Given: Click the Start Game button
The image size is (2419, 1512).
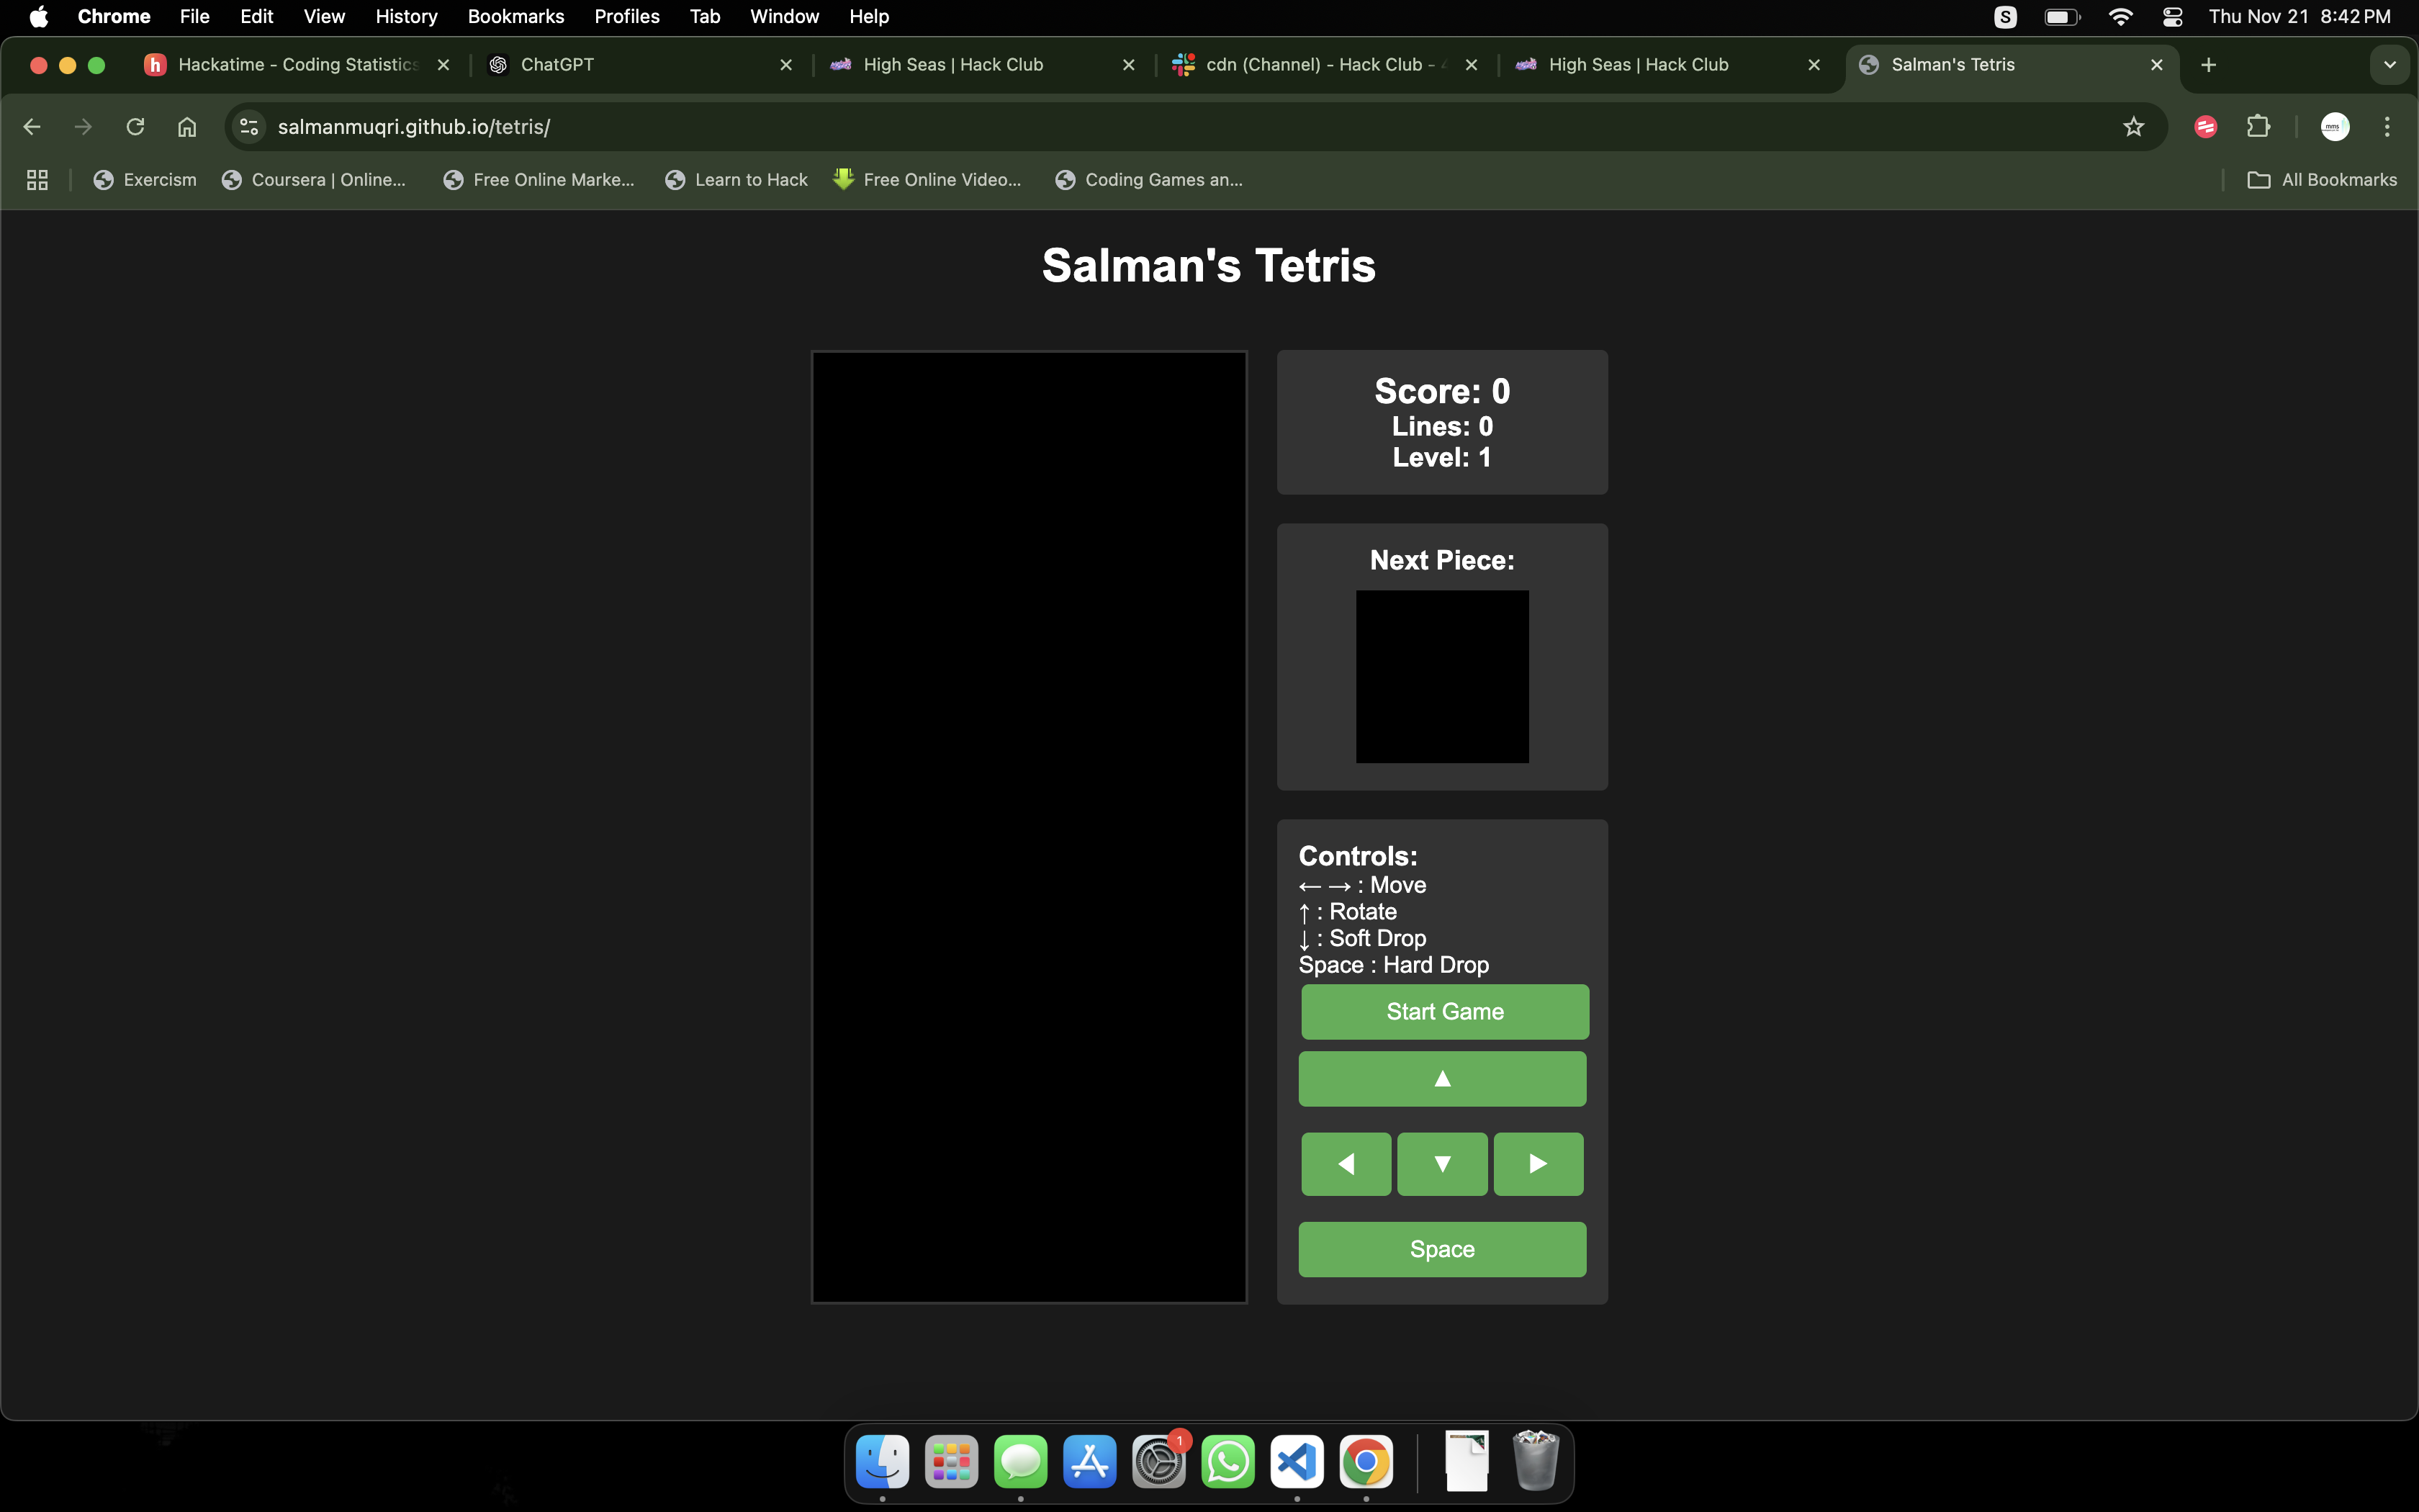Looking at the screenshot, I should click(x=1443, y=1011).
